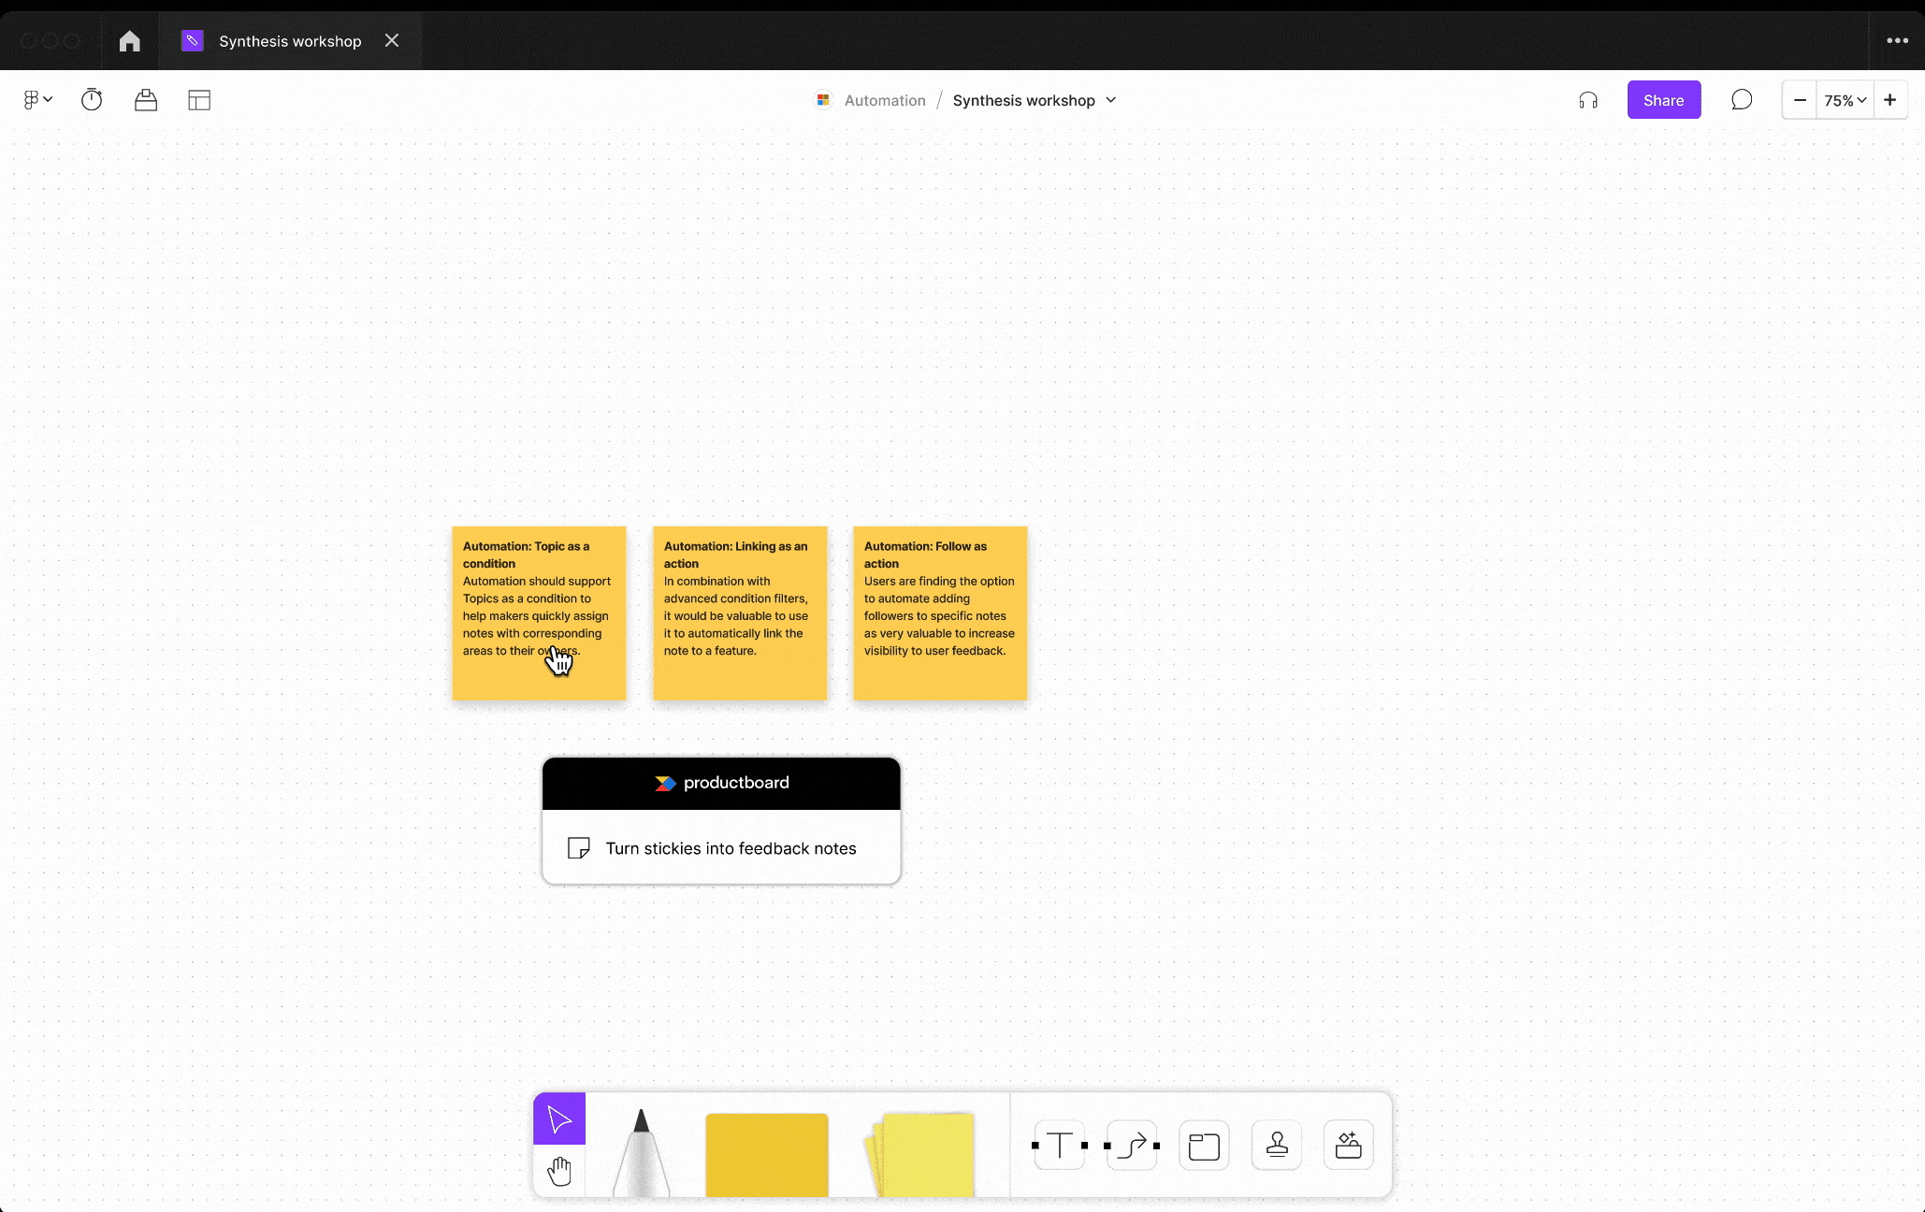The image size is (1925, 1212).
Task: Go to the FigJam home screen
Action: (x=129, y=40)
